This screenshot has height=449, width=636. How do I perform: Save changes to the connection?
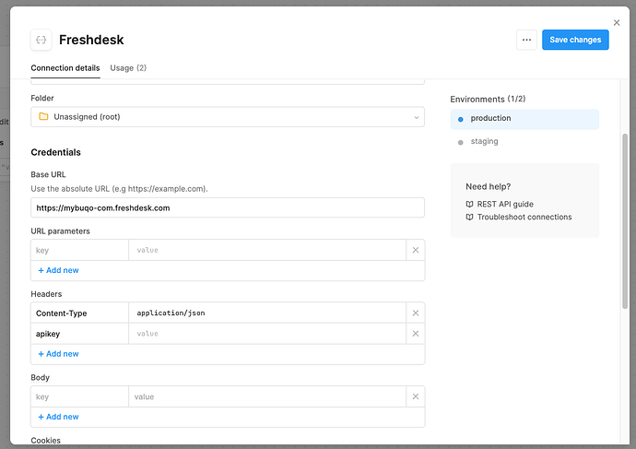pyautogui.click(x=575, y=40)
